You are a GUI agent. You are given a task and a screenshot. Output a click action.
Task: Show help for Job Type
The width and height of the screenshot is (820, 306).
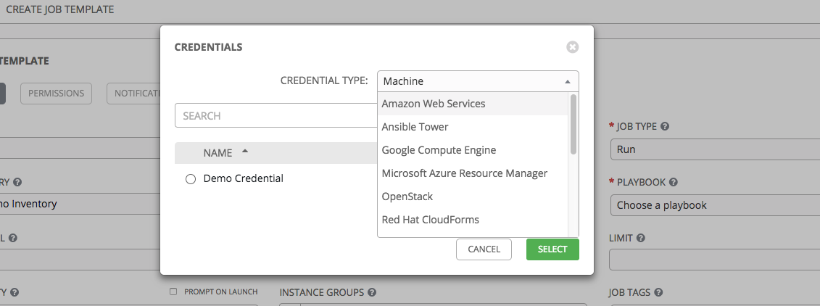pos(665,127)
